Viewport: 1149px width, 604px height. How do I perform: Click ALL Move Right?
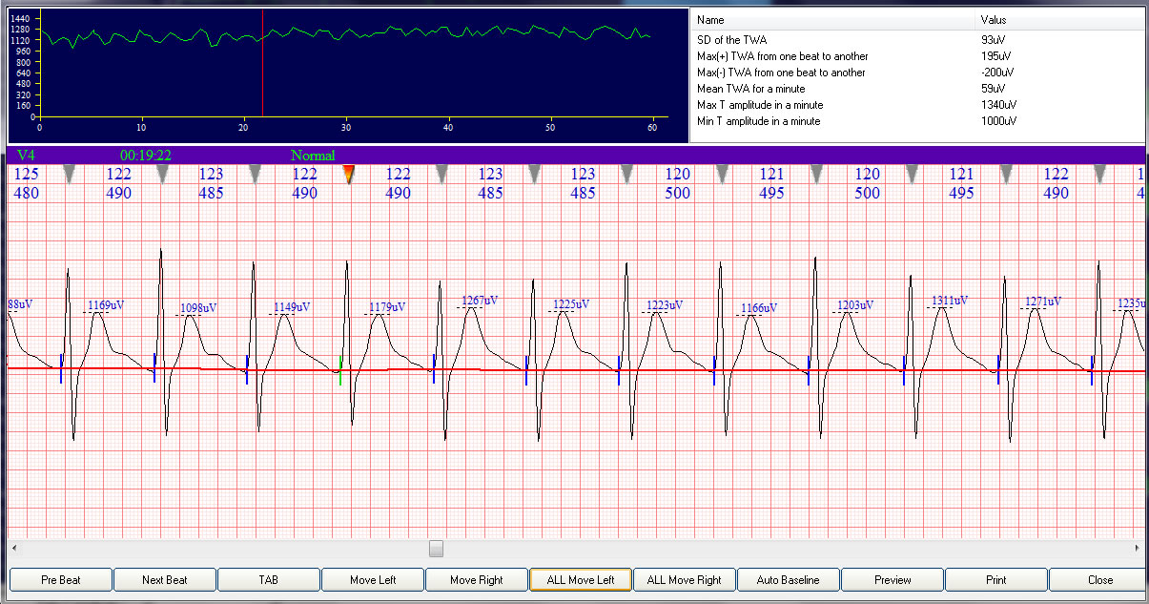tap(684, 579)
